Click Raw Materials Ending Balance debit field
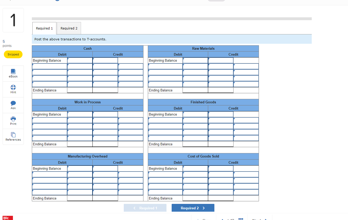The height and width of the screenshot is (220, 348). [x=195, y=90]
